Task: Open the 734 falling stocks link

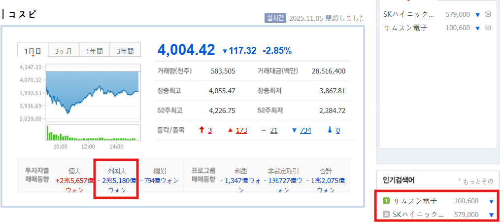Action: pyautogui.click(x=305, y=130)
